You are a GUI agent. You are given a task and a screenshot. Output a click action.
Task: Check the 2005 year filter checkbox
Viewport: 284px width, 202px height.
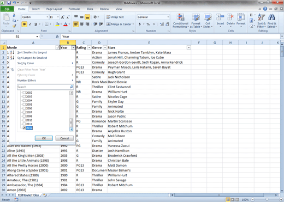(x=24, y=105)
